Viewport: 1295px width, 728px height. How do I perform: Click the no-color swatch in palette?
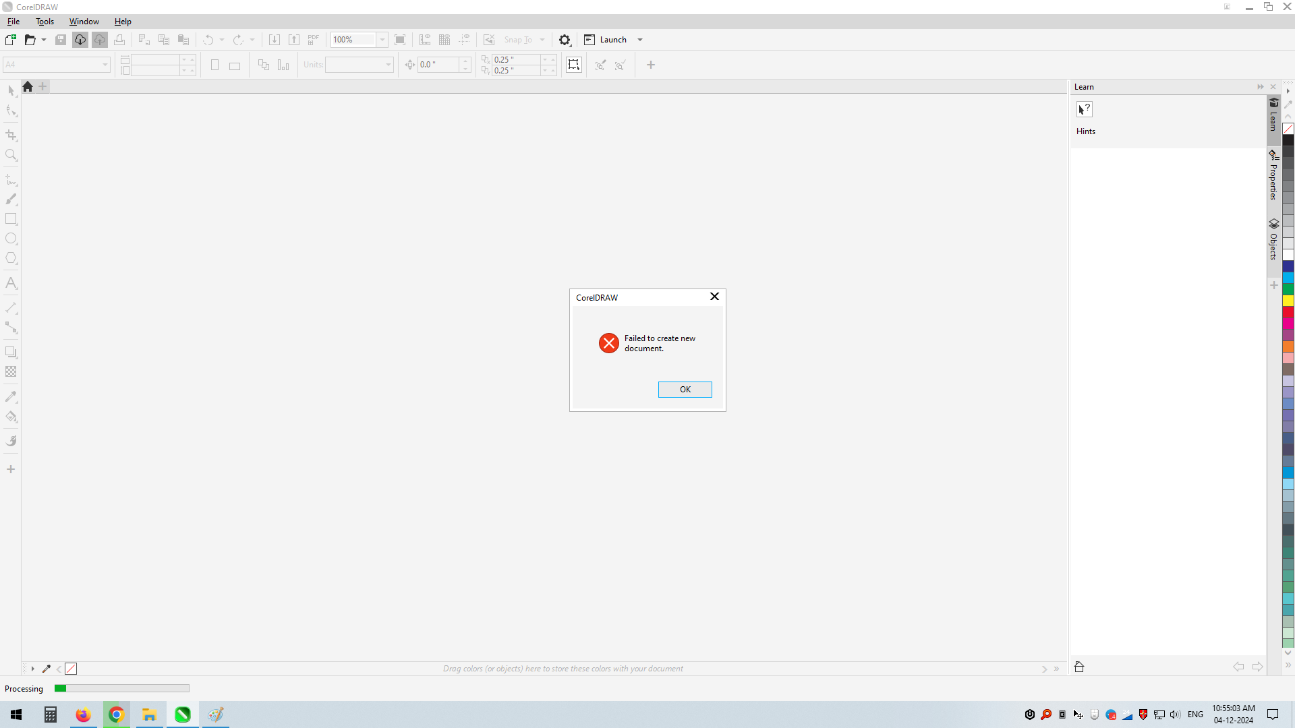click(1288, 129)
